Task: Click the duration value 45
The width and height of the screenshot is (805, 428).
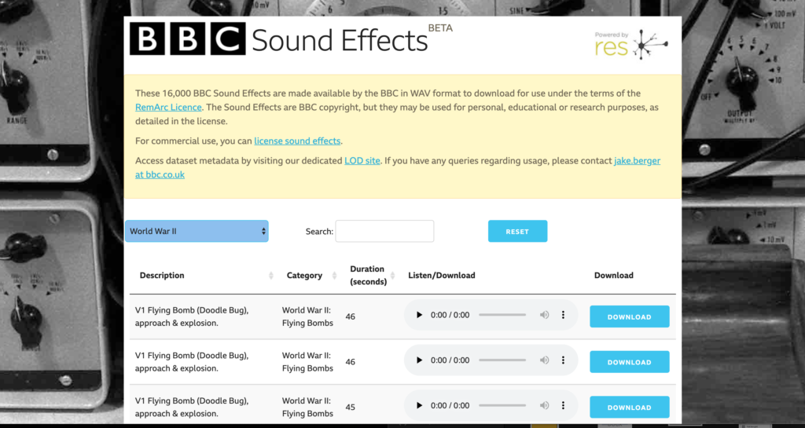Action: pyautogui.click(x=350, y=407)
